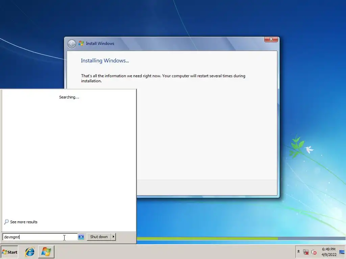Show hidden system tray icons
346x259 pixels.
[x=298, y=251]
